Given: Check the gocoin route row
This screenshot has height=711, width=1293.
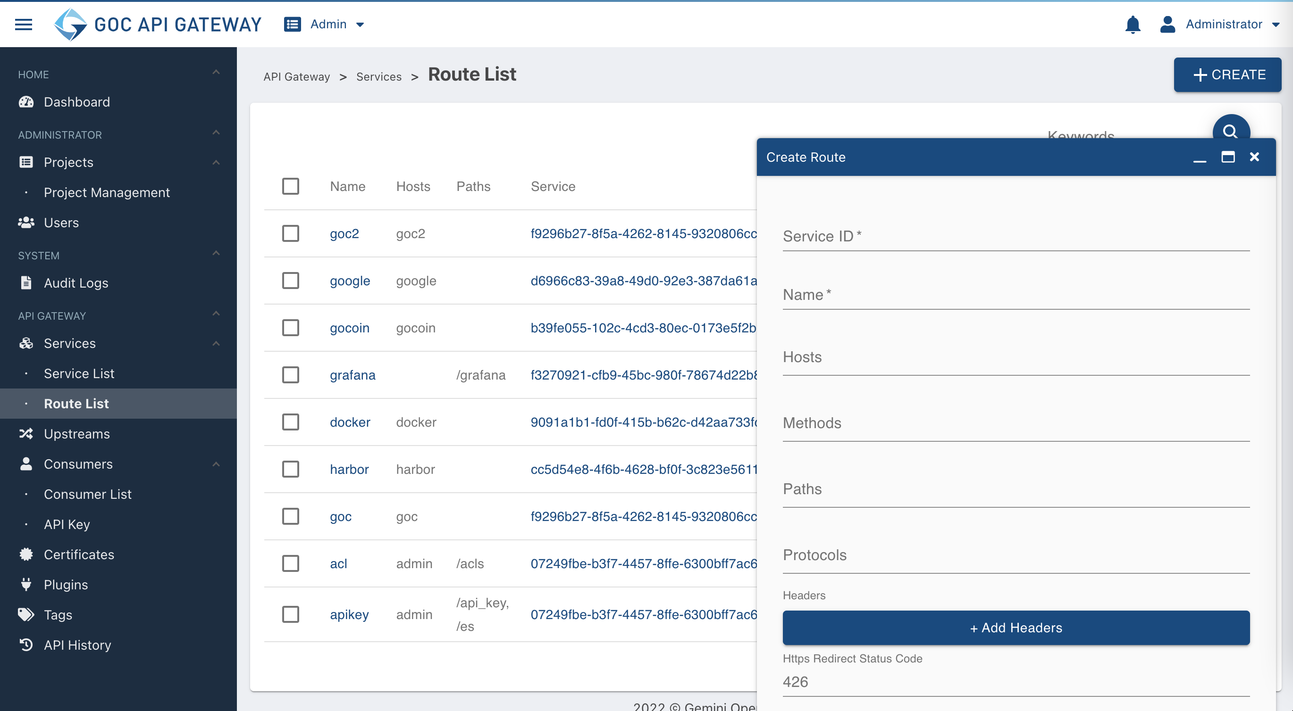Looking at the screenshot, I should point(291,327).
